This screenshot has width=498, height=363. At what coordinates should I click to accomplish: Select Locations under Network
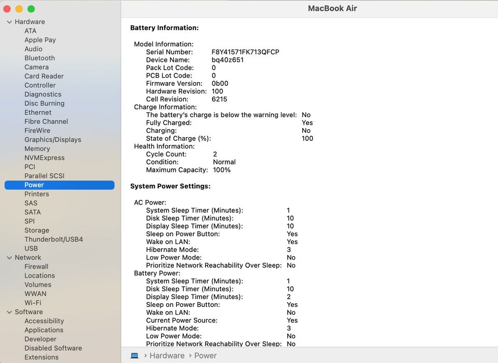point(39,276)
